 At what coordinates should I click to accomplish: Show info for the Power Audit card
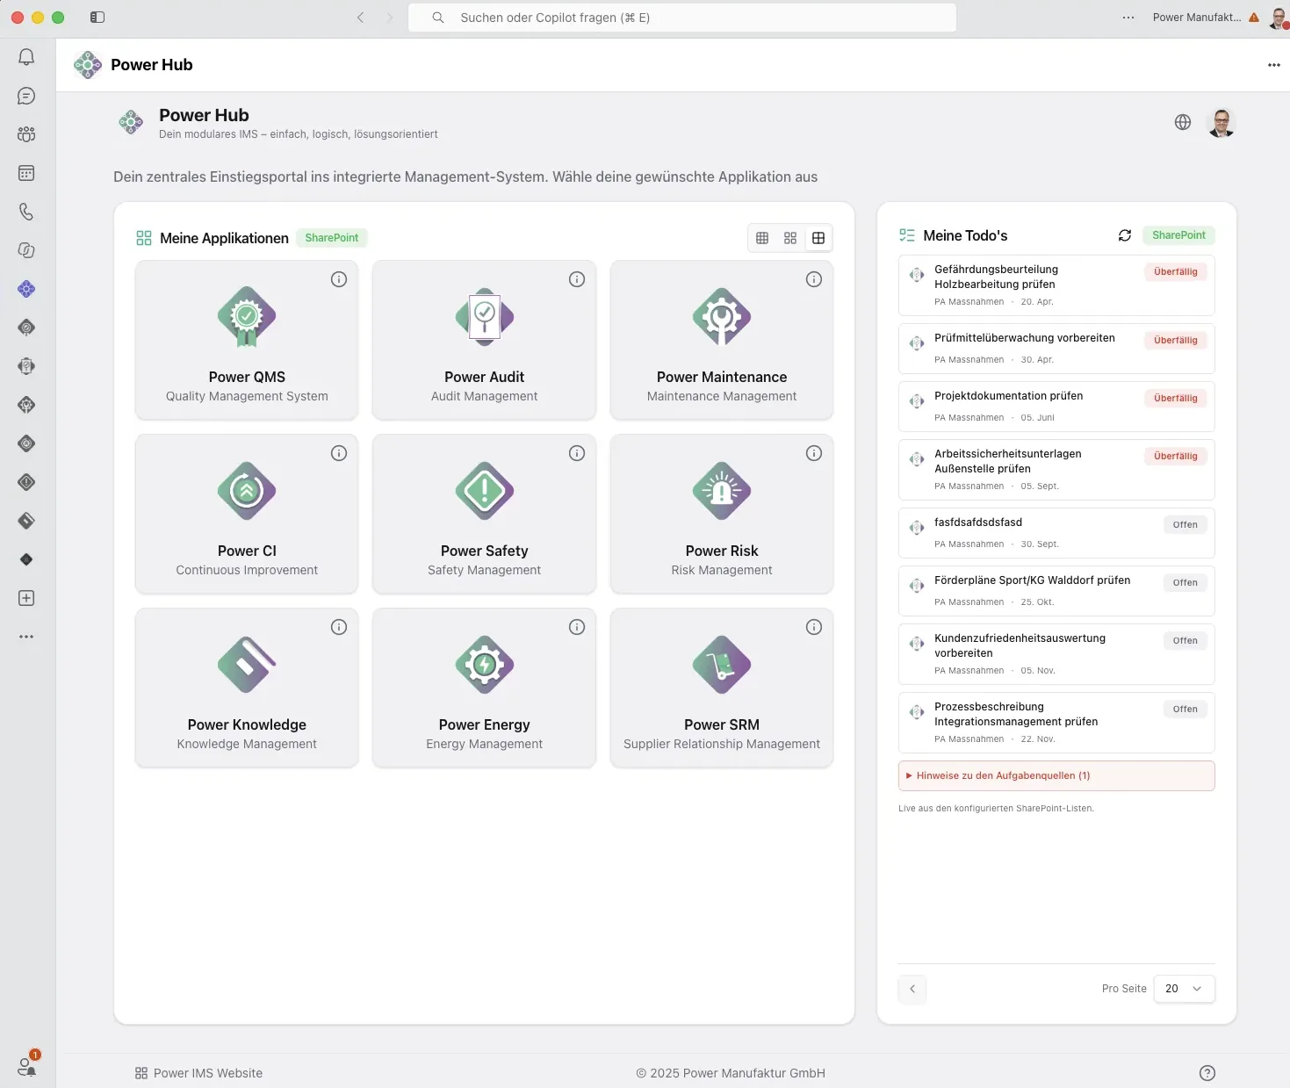(x=577, y=279)
